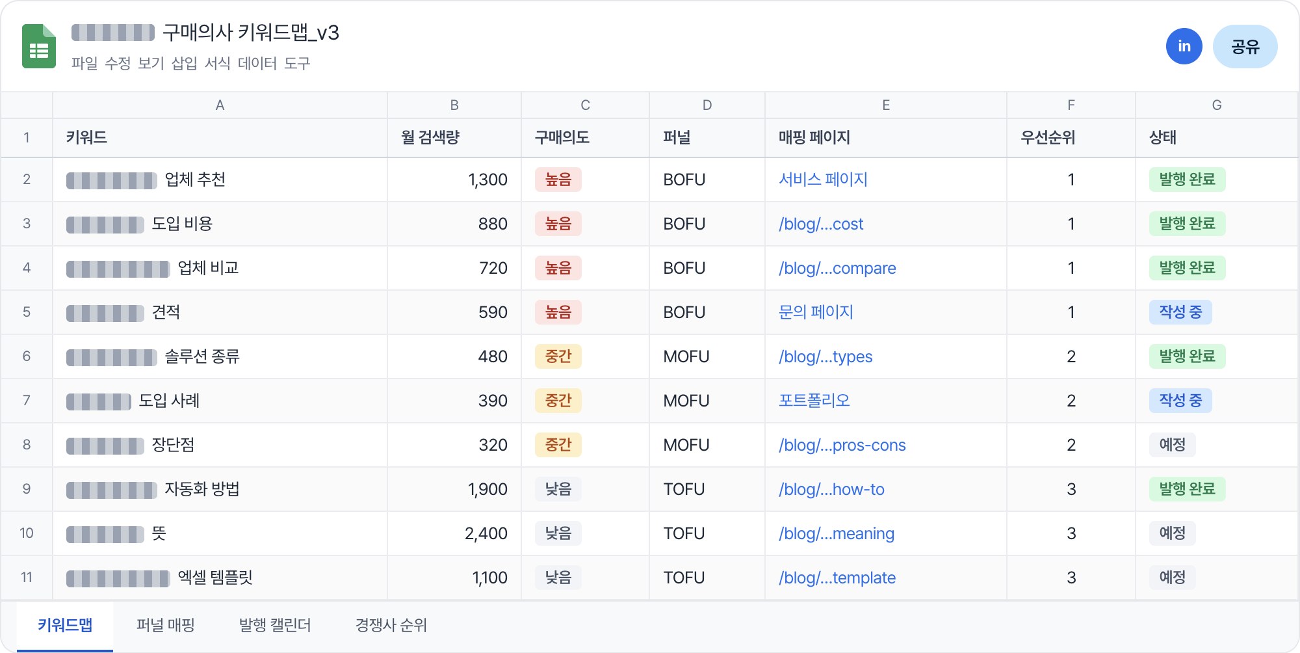Open the 보기 menu

click(151, 63)
